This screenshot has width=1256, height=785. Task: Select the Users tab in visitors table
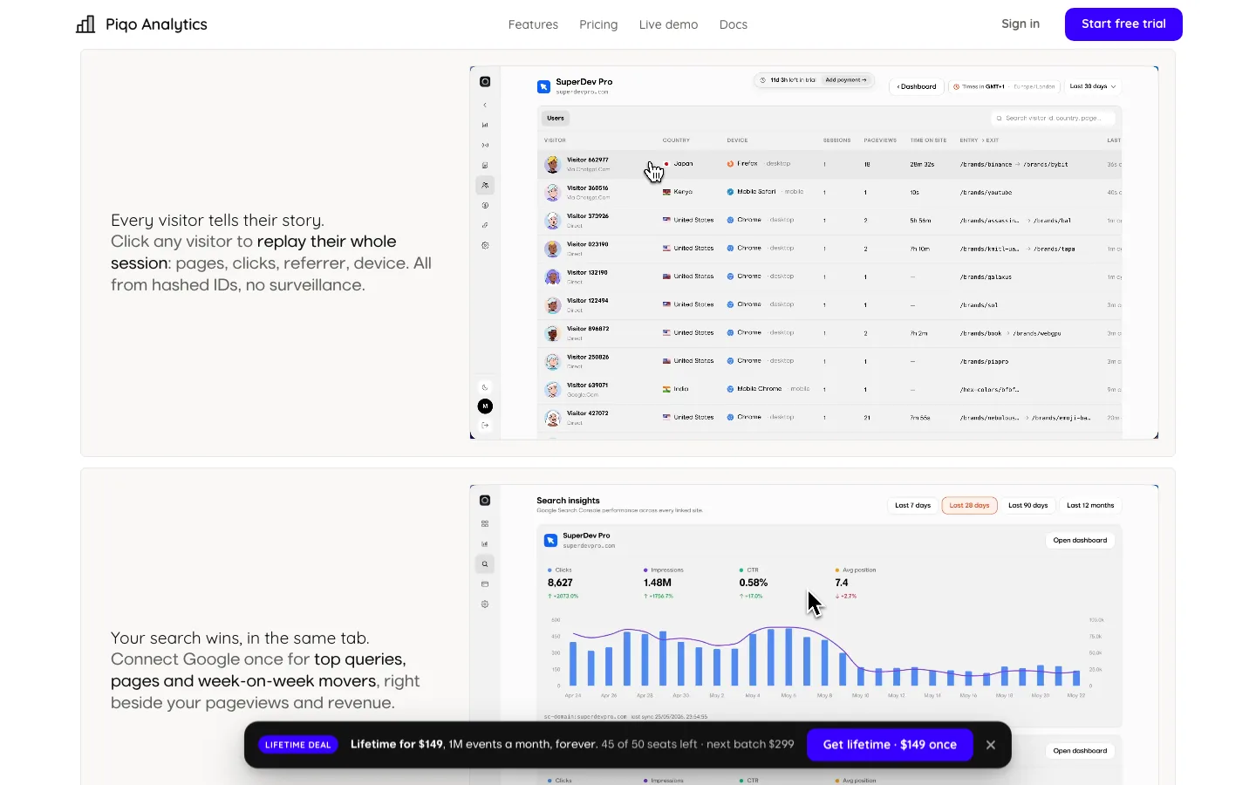[556, 118]
